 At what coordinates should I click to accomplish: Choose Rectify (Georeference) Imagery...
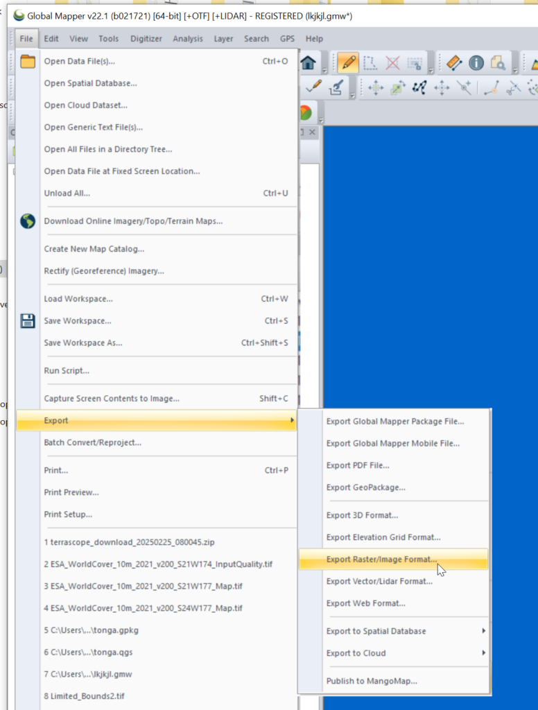[157, 271]
